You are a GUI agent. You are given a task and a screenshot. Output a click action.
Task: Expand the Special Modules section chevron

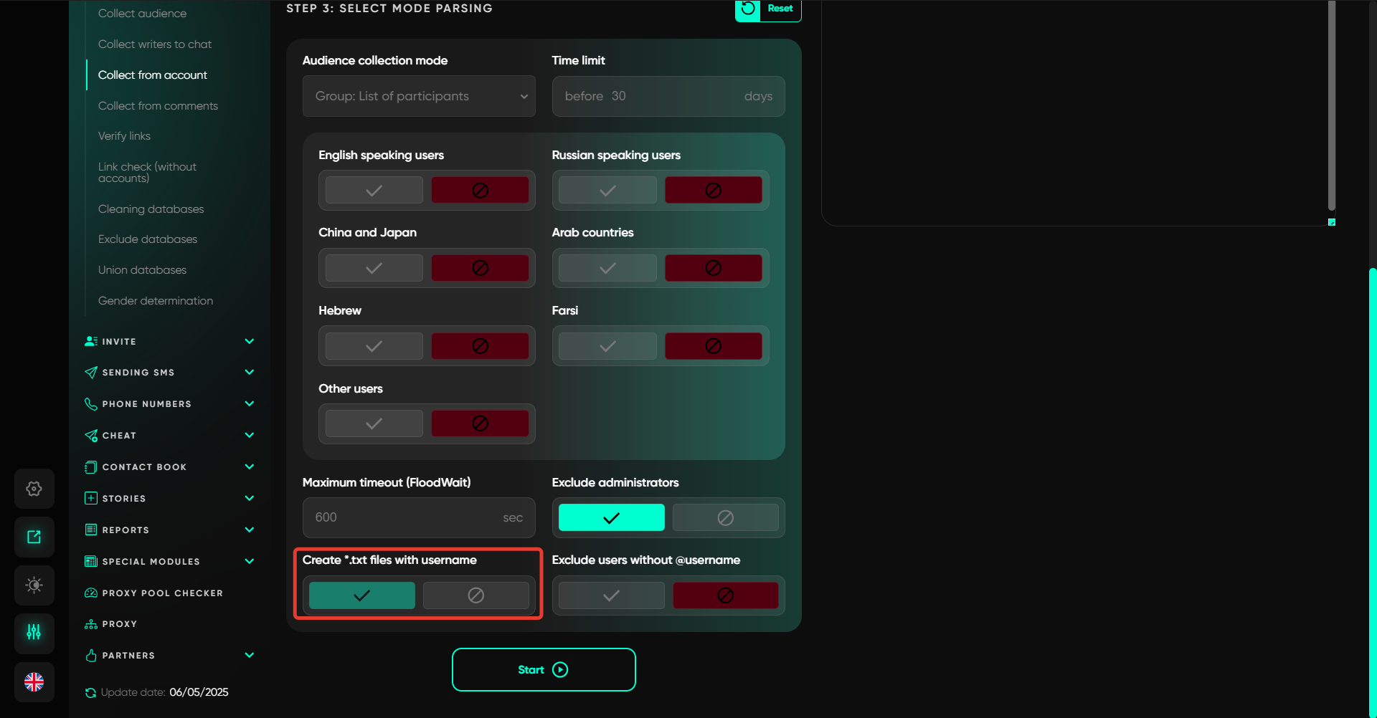point(249,561)
